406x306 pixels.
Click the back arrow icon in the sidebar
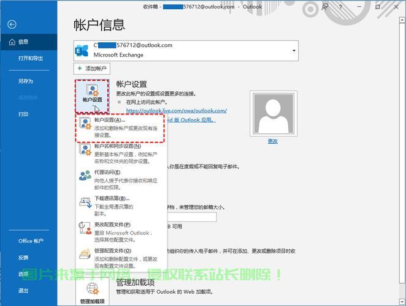[12, 24]
